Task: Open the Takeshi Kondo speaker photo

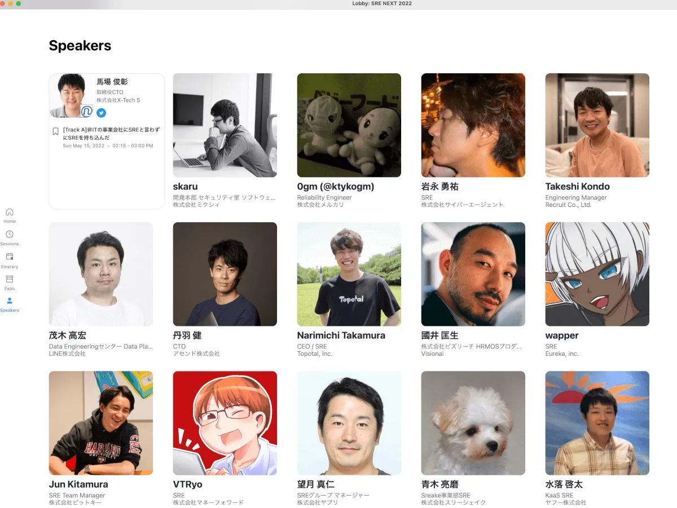Action: pyautogui.click(x=597, y=125)
